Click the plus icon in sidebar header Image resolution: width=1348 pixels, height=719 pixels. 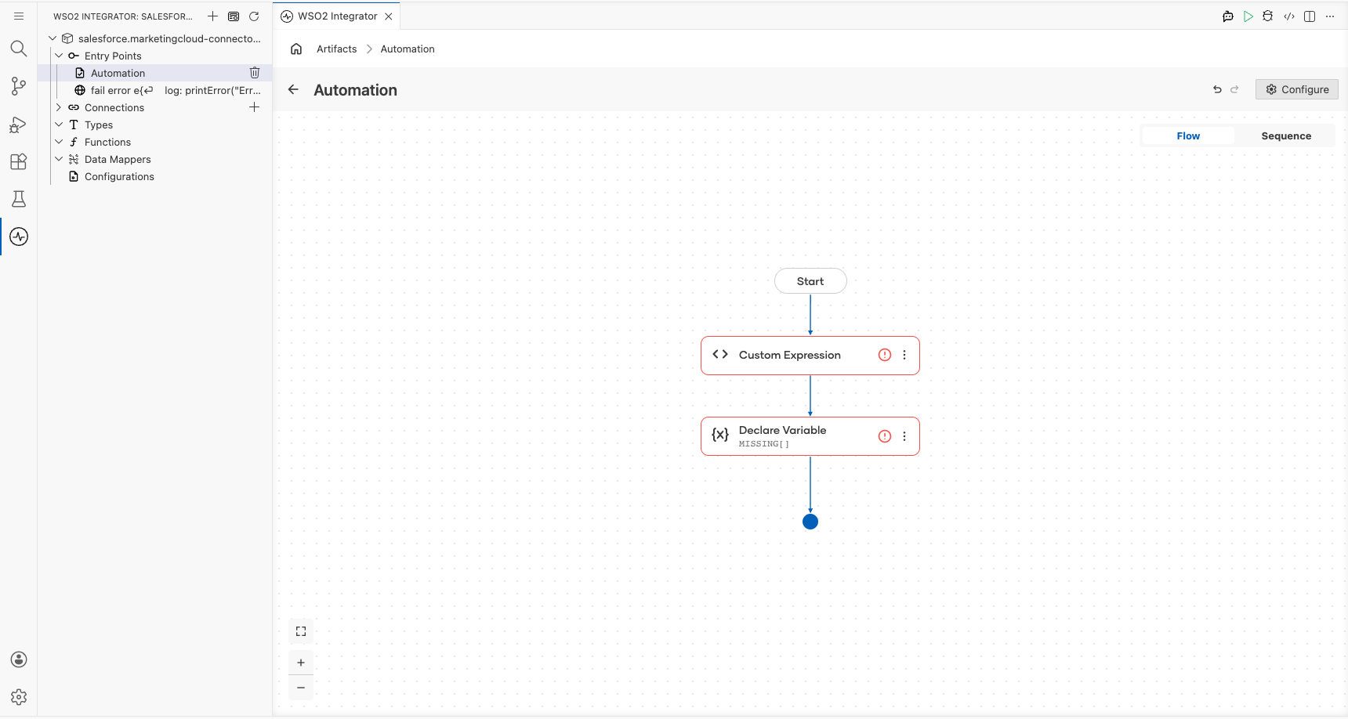point(212,16)
